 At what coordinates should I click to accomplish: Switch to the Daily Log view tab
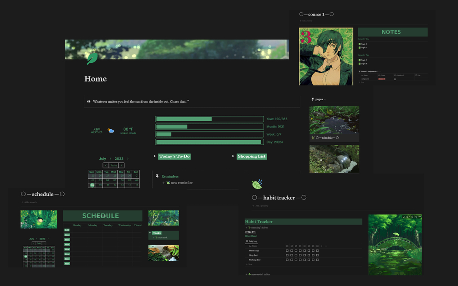point(251,241)
